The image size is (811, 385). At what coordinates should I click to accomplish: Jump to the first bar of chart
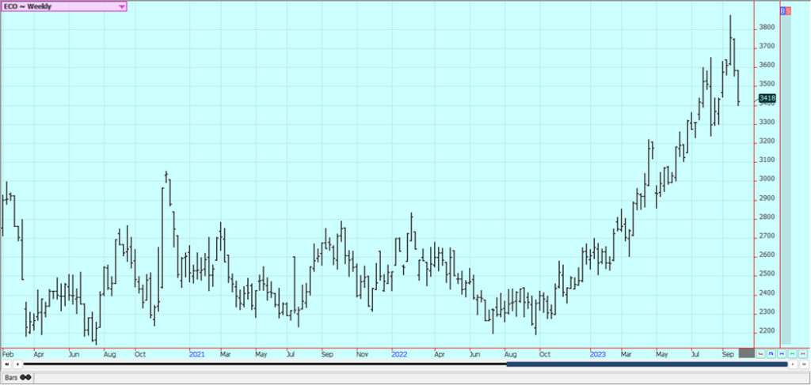click(x=6, y=364)
